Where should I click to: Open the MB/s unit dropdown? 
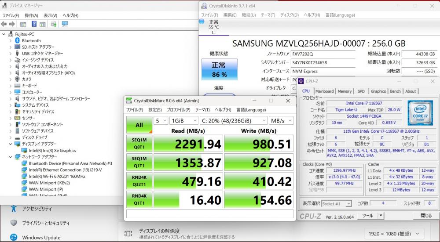pyautogui.click(x=281, y=121)
